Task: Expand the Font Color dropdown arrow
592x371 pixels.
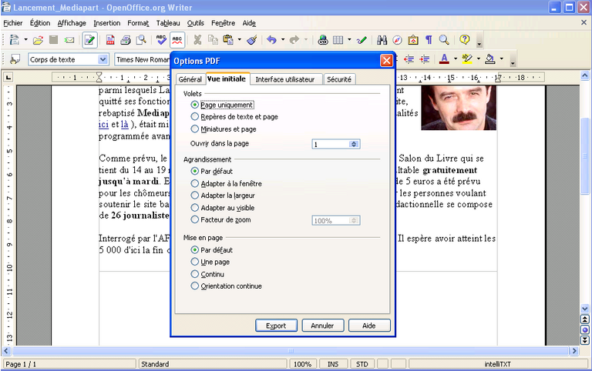Action: click(x=456, y=58)
